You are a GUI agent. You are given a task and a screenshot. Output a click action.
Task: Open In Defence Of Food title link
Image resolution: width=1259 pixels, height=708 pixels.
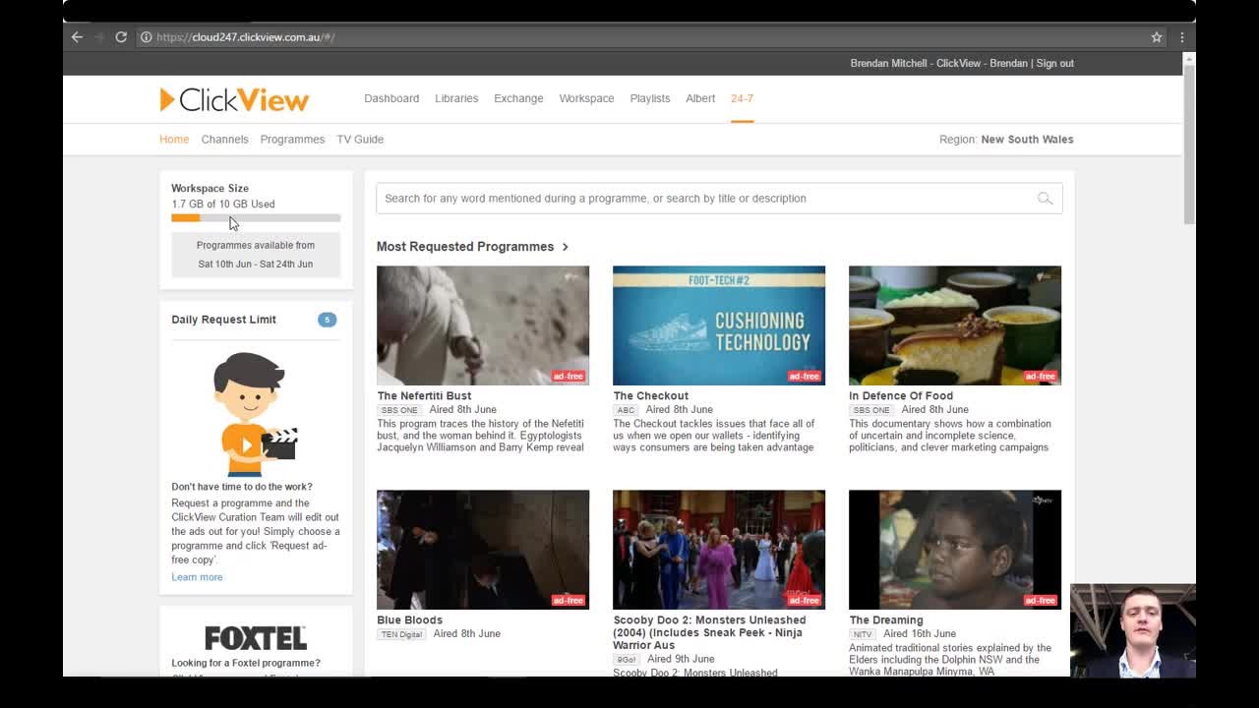click(901, 395)
